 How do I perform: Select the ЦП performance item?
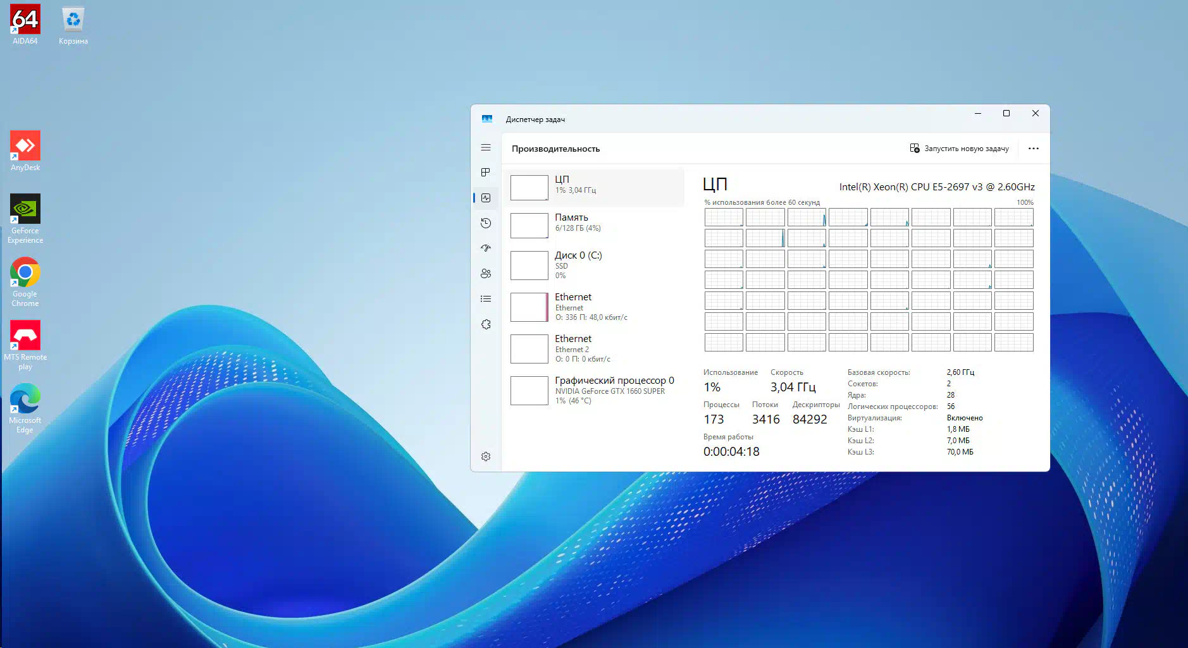(x=595, y=187)
